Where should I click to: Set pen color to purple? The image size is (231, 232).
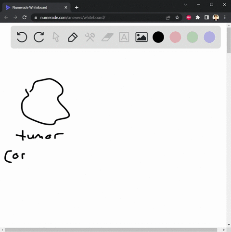tap(209, 37)
